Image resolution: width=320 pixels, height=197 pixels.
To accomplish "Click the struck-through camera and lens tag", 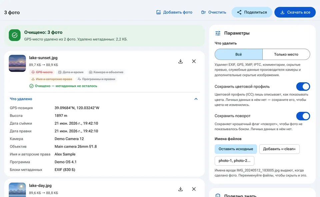I will (x=106, y=72).
